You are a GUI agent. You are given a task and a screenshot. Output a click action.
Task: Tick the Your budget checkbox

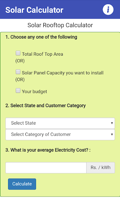(18, 90)
